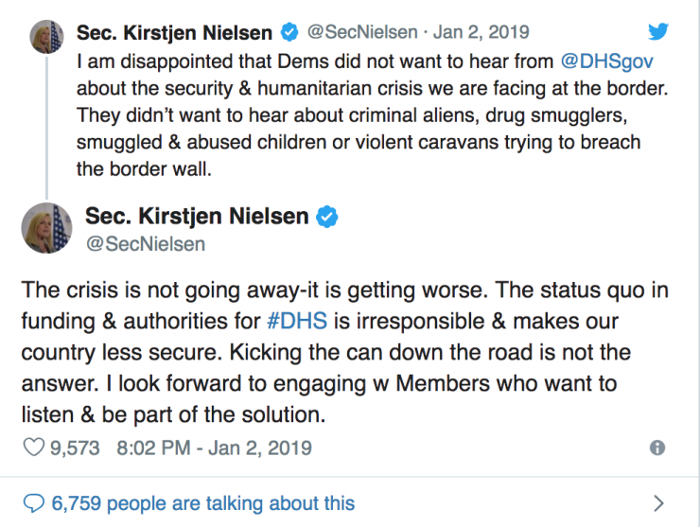Viewport: 700px width, 527px height.
Task: Click the speech bubble reply icon
Action: [33, 503]
